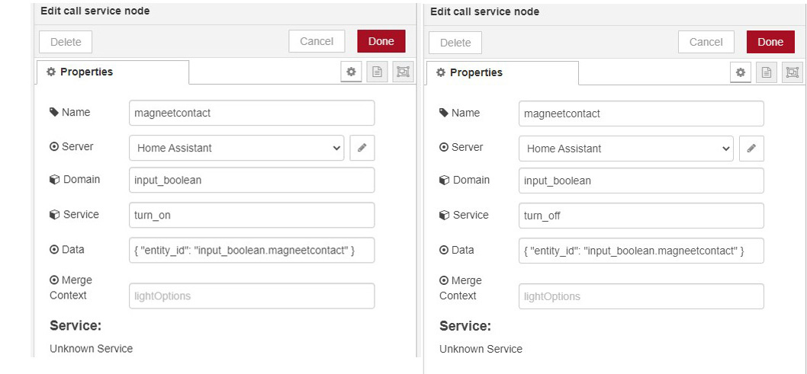
Task: Click 'Service:' heading in right panel
Action: point(465,326)
